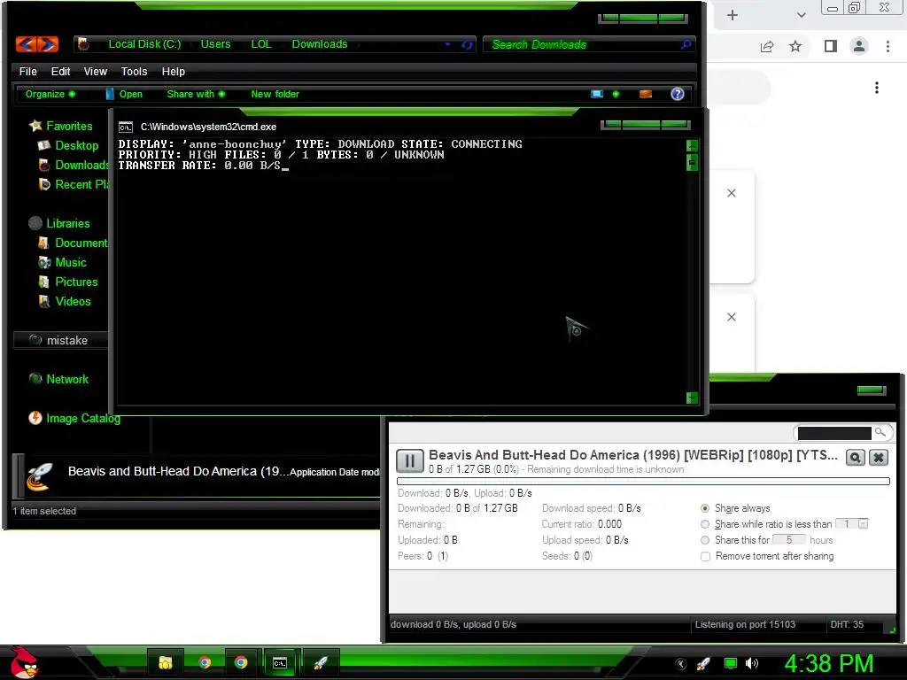Open Chrome profile avatar
This screenshot has width=907, height=680.
(859, 46)
